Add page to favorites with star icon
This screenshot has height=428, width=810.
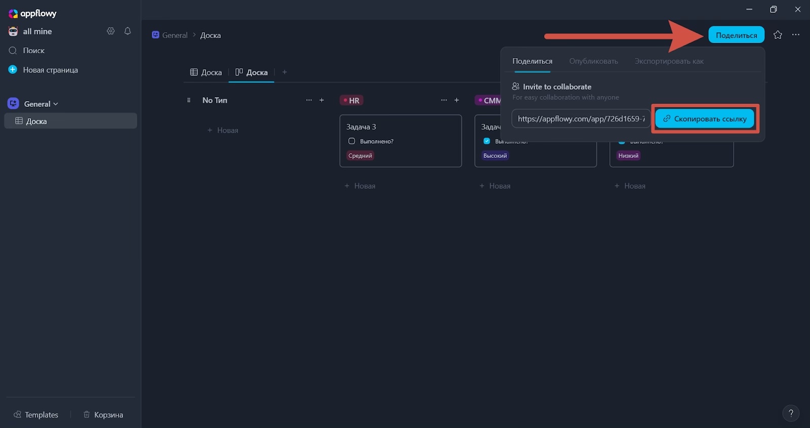778,35
